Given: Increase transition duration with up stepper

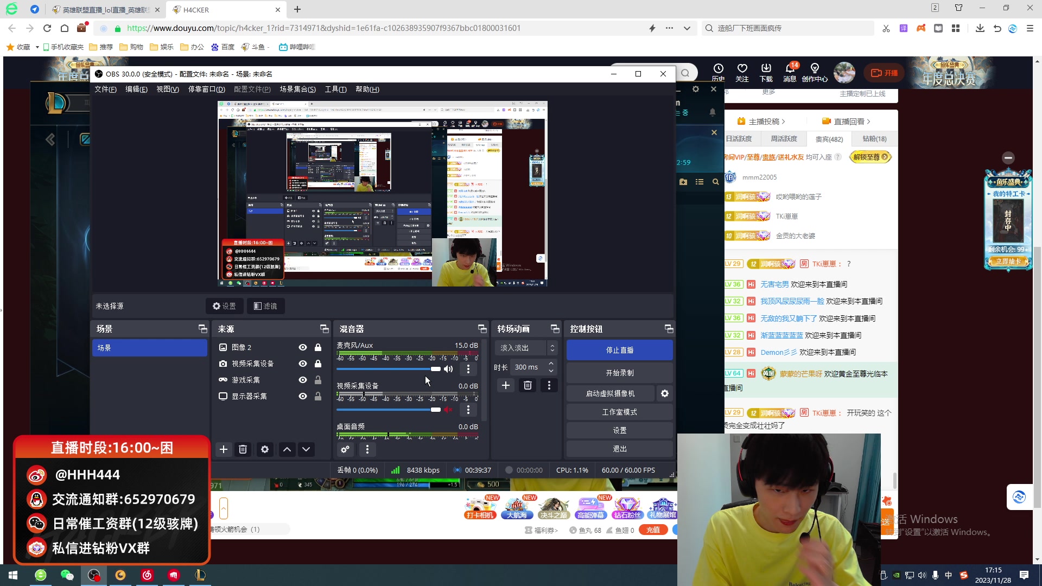Looking at the screenshot, I should coord(551,364).
